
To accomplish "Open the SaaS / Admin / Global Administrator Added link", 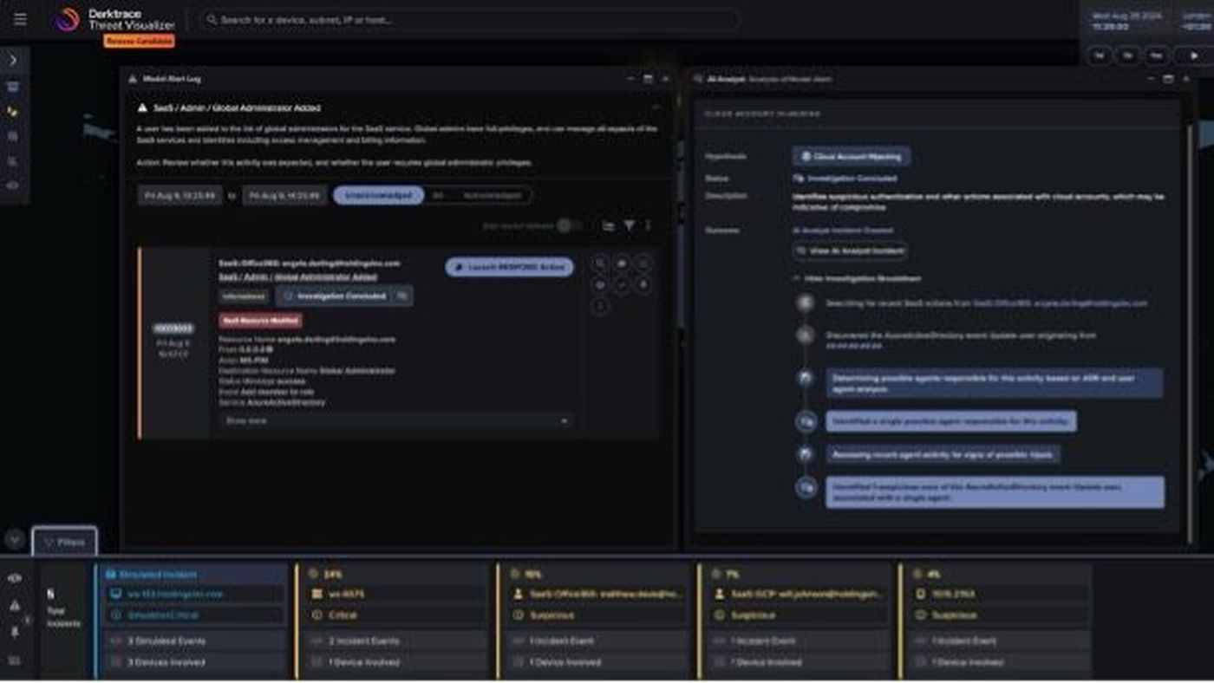I will click(298, 276).
